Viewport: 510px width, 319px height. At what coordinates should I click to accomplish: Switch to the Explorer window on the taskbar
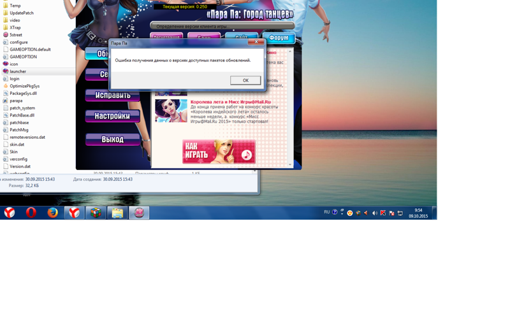click(117, 213)
